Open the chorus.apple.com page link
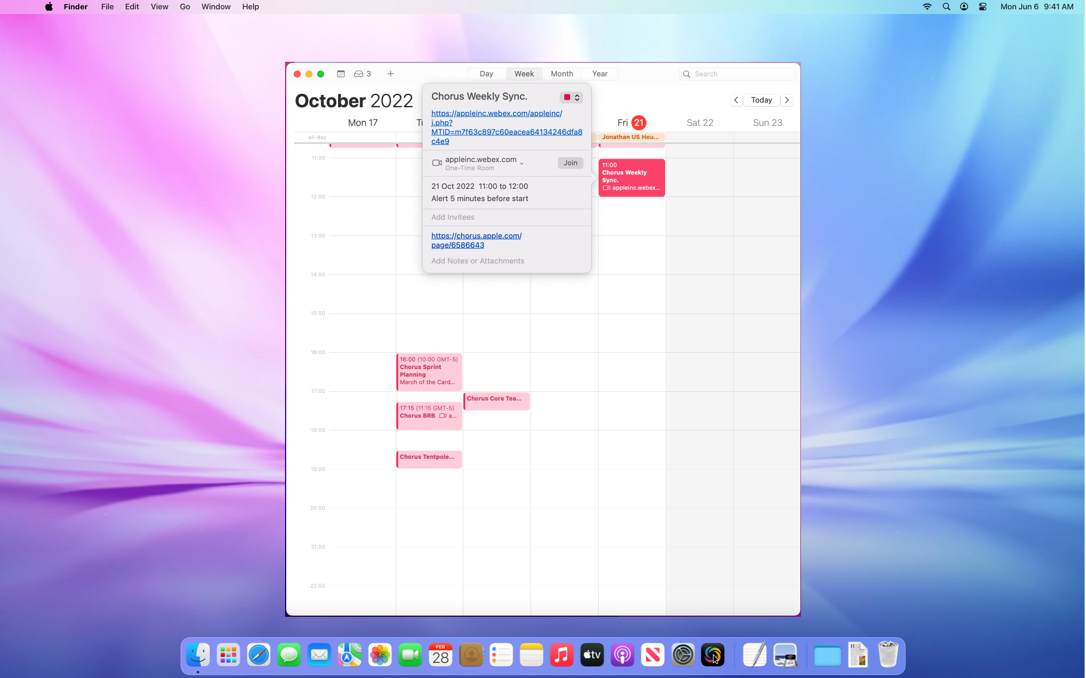Screen dimensions: 1086x678 [476, 240]
